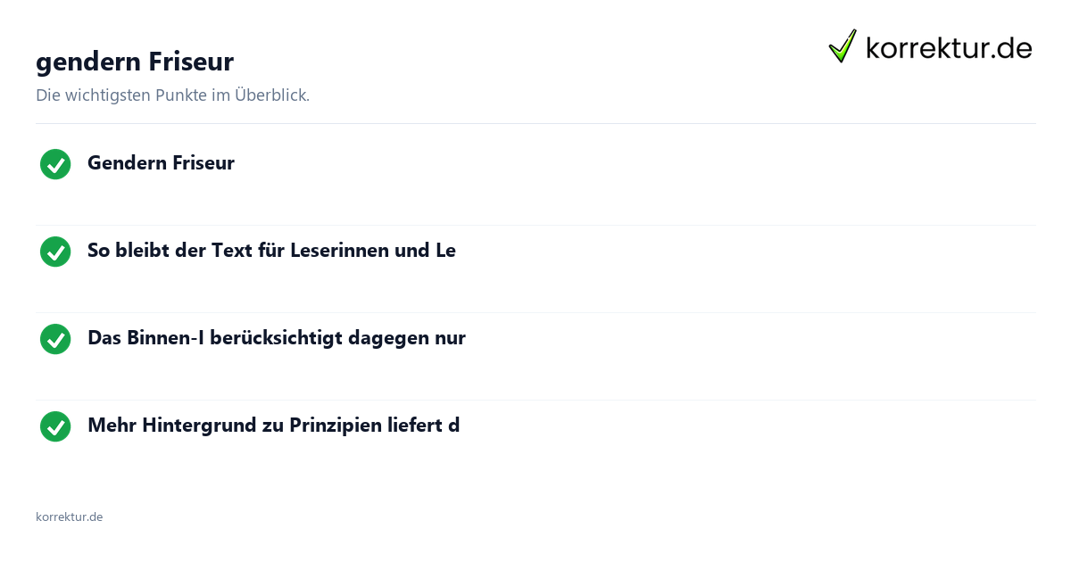This screenshot has height=562, width=1071.
Task: Click the horizontal divider line below the subtitle
Action: click(535, 123)
